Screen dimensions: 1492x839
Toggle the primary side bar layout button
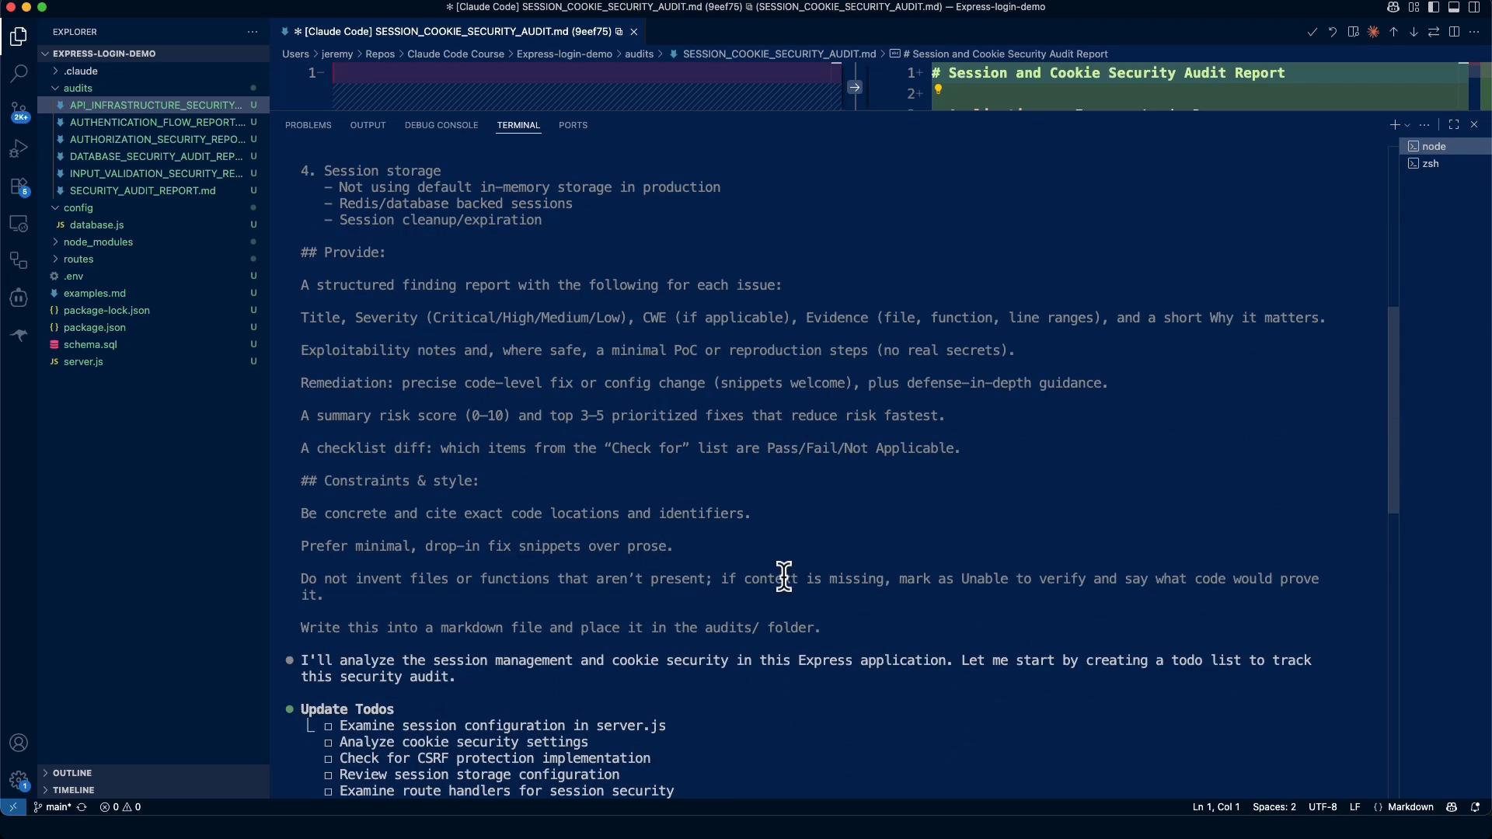pos(1434,7)
